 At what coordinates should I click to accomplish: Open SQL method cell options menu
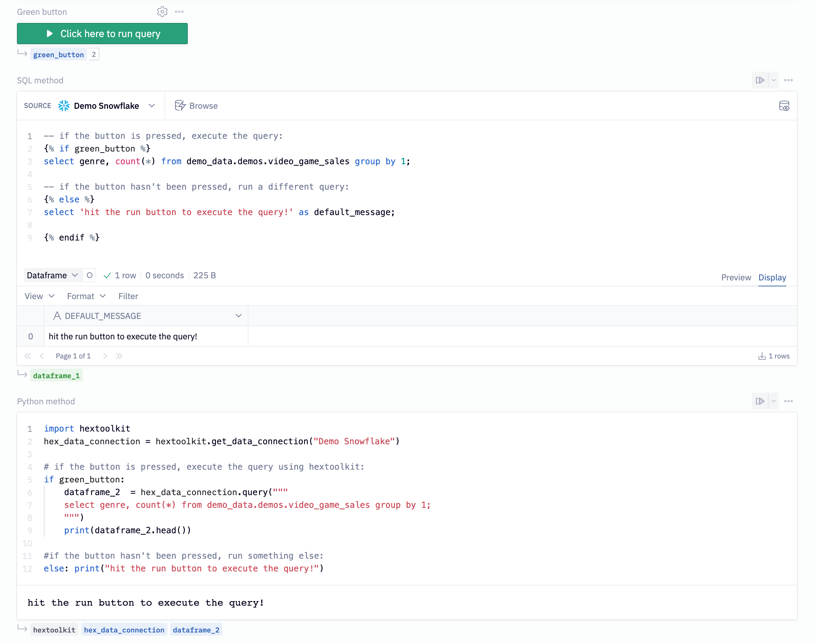788,80
